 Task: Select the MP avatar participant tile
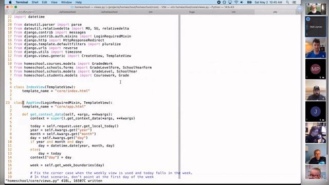pyautogui.click(x=316, y=69)
